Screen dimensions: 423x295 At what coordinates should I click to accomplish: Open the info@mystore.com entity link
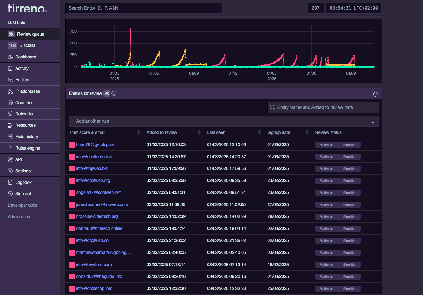[x=94, y=265]
